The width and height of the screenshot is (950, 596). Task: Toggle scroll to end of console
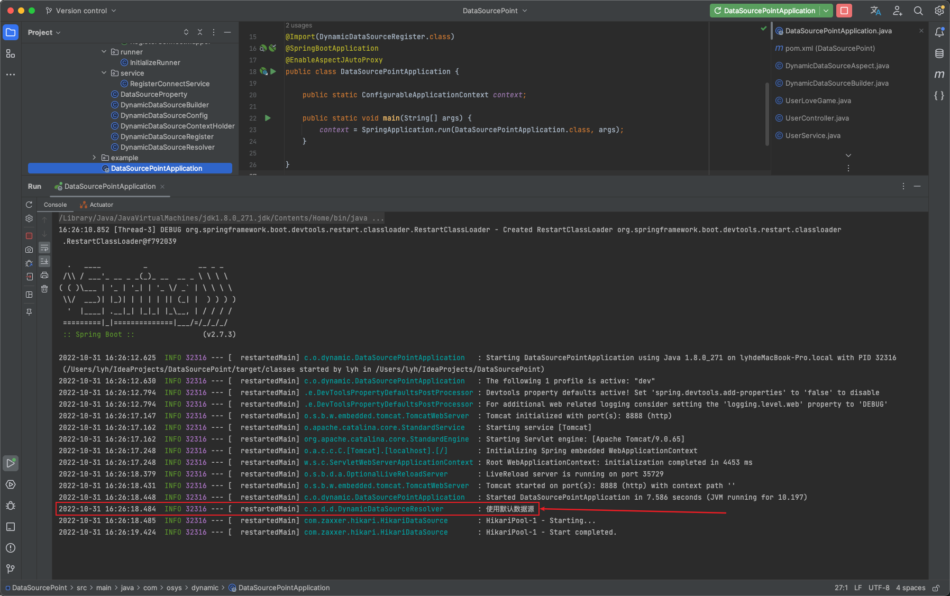coord(44,261)
